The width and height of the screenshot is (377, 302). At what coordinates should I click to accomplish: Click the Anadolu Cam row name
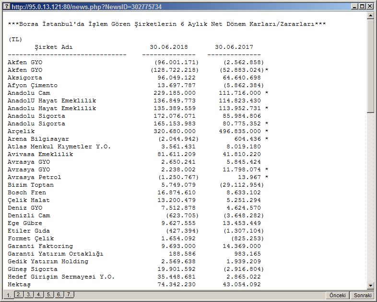point(29,93)
